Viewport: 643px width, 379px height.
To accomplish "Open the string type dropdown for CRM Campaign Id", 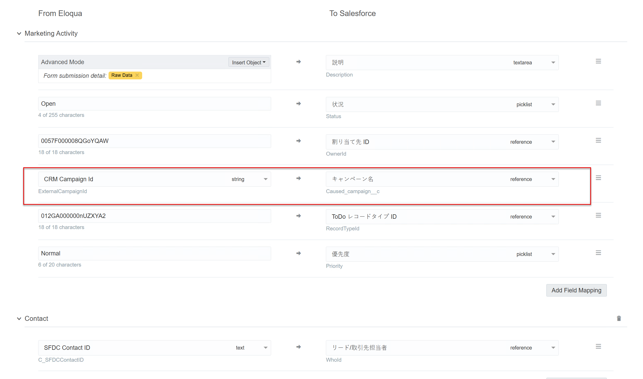I will [x=265, y=179].
